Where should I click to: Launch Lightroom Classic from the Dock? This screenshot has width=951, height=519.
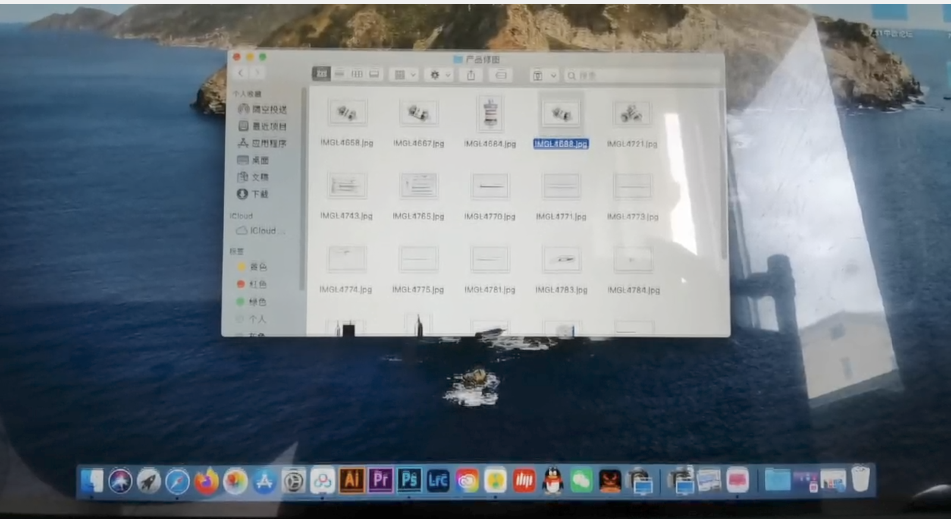(438, 480)
